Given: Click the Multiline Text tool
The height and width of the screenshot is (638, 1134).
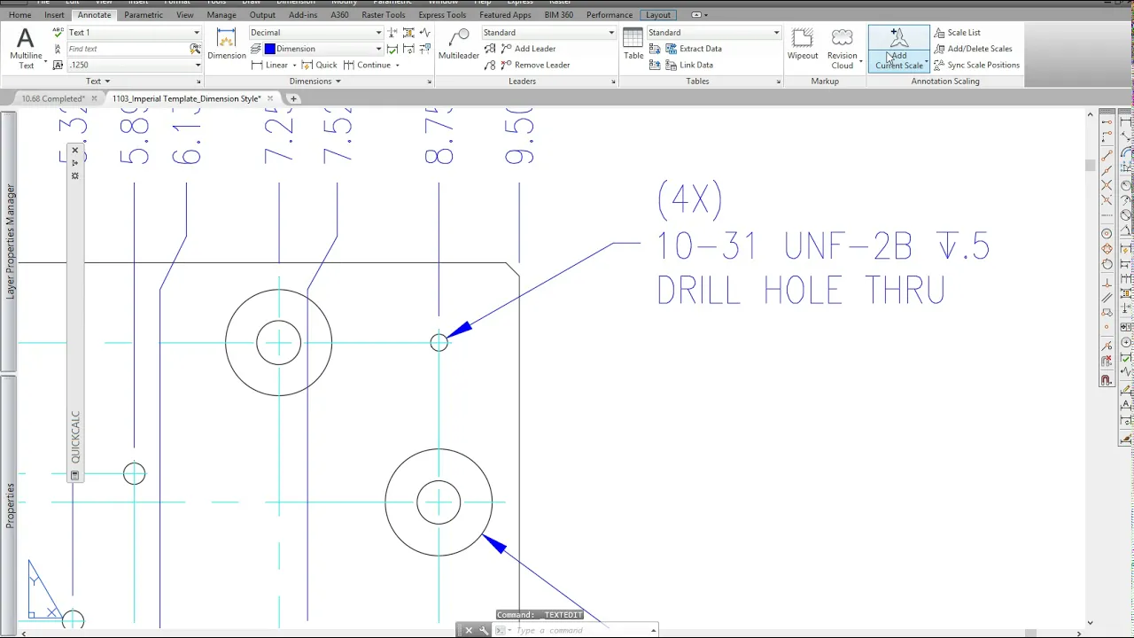Looking at the screenshot, I should [26, 49].
